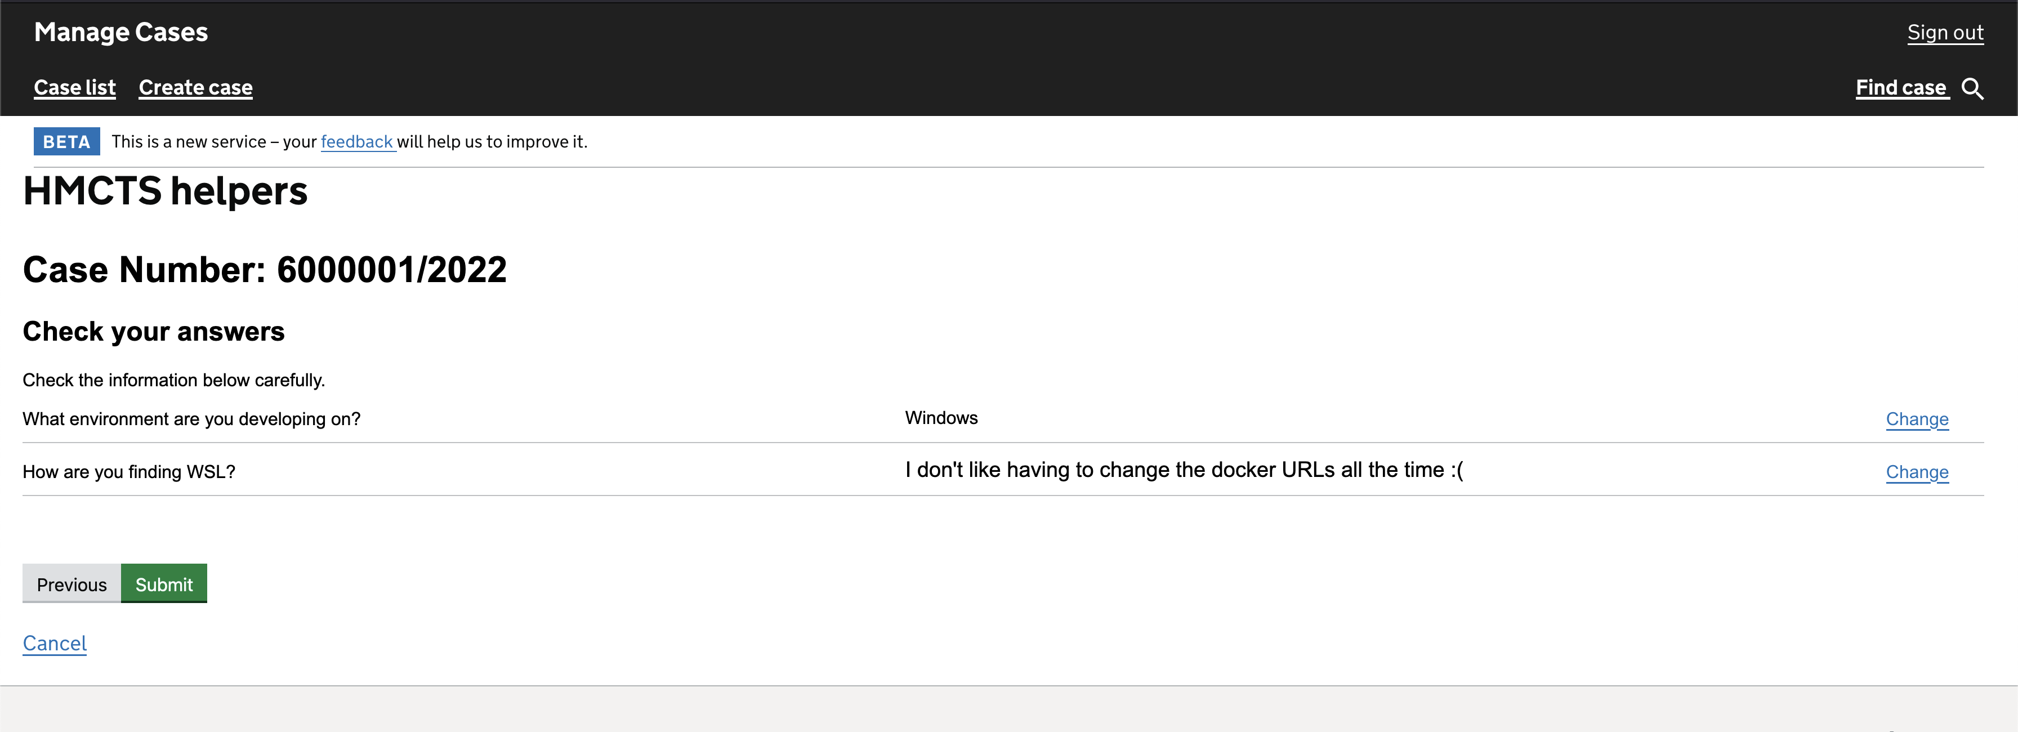
Task: Click the 'How are you finding WSL?' question
Action: [x=128, y=472]
